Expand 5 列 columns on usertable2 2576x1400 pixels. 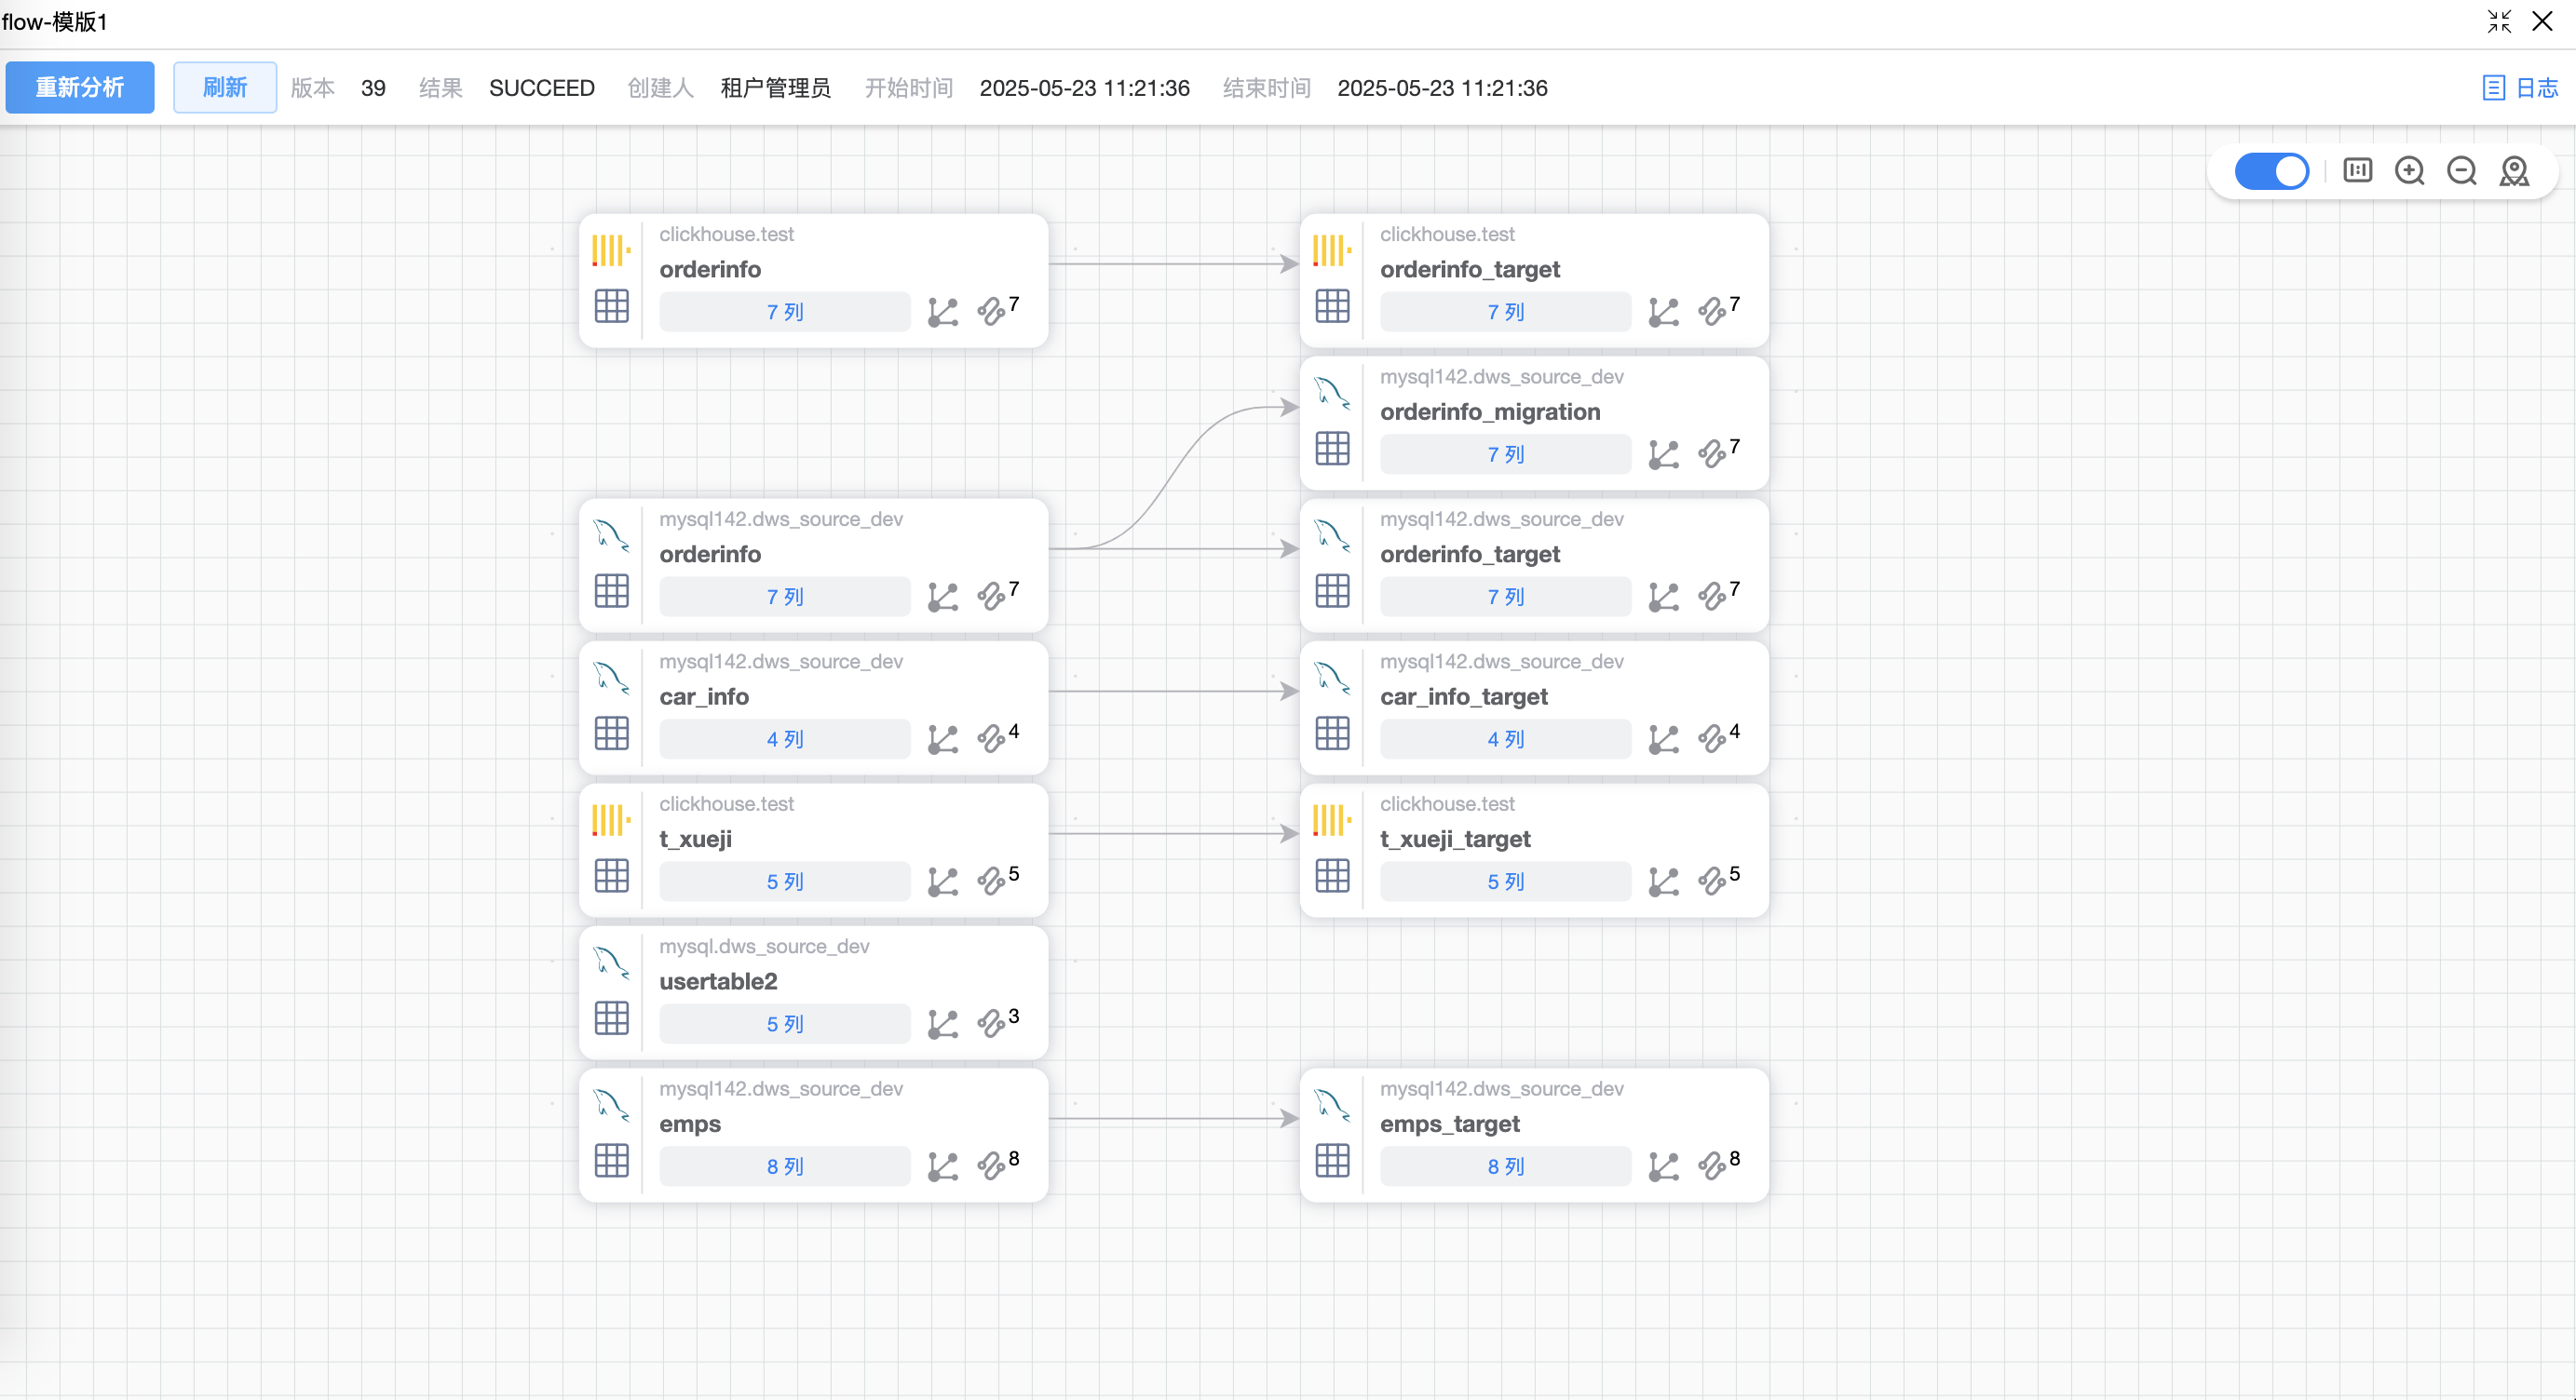click(785, 1024)
